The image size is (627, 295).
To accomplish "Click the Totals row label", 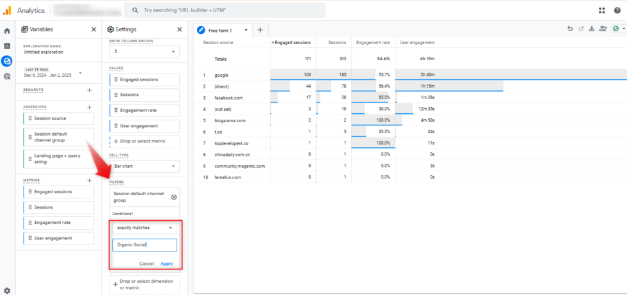I will [220, 59].
